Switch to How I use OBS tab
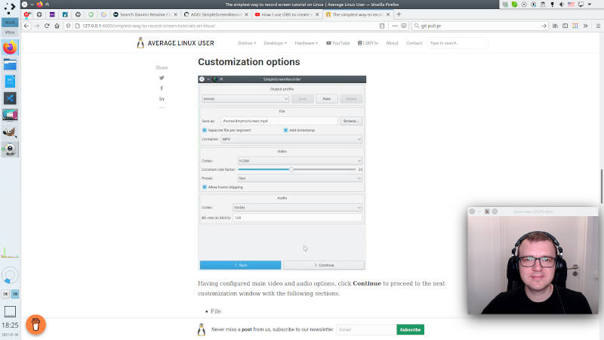Image resolution: width=604 pixels, height=340 pixels. [x=287, y=14]
